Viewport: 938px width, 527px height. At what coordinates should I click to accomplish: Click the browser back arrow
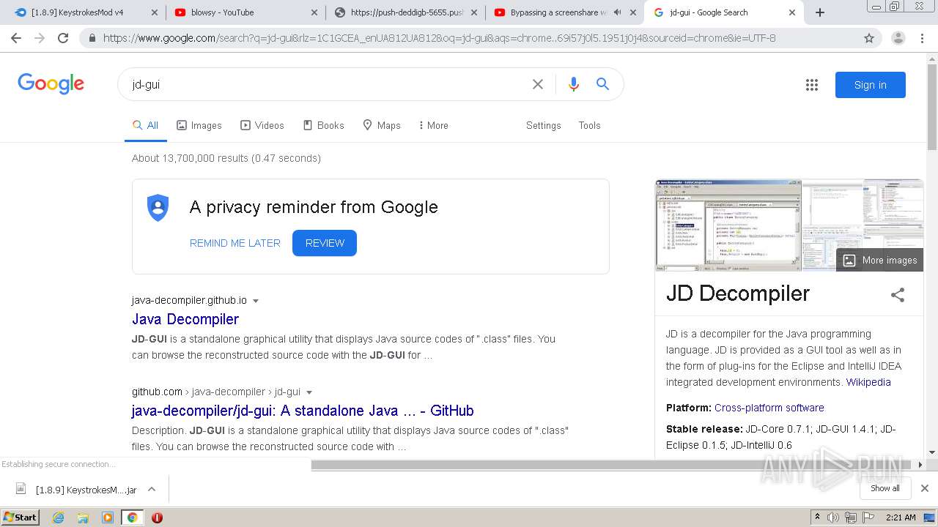click(16, 38)
